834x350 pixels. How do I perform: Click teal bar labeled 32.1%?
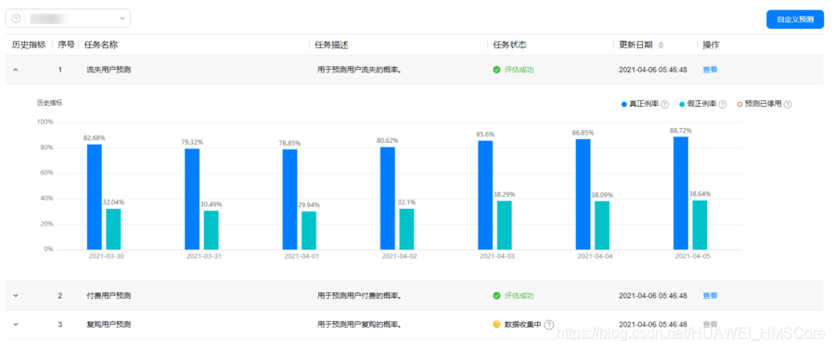[x=407, y=228]
